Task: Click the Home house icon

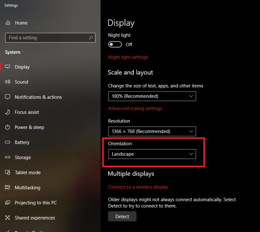Action: (8, 23)
